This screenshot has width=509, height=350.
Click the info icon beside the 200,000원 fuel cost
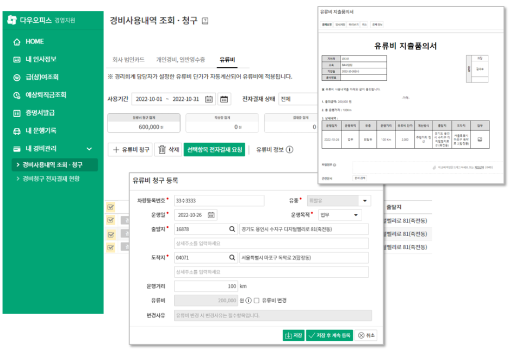(x=248, y=299)
